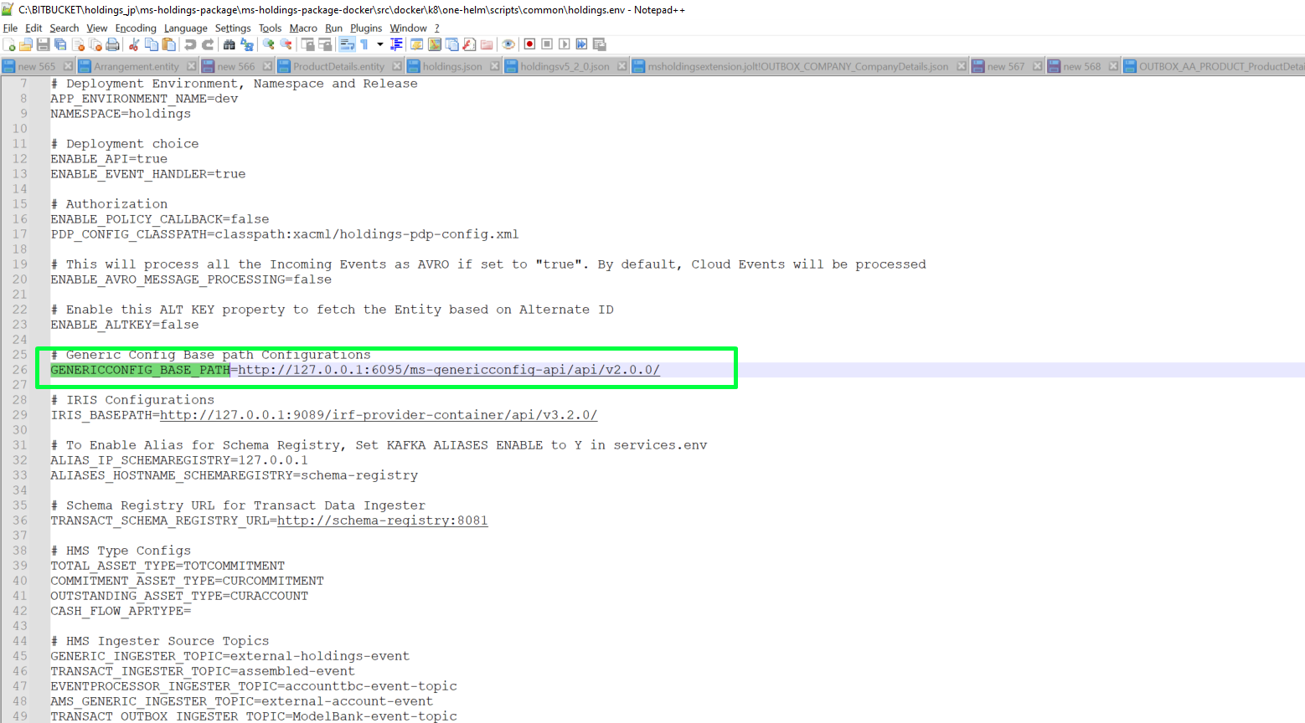Click the schema-registry:8081 URL link

click(382, 520)
